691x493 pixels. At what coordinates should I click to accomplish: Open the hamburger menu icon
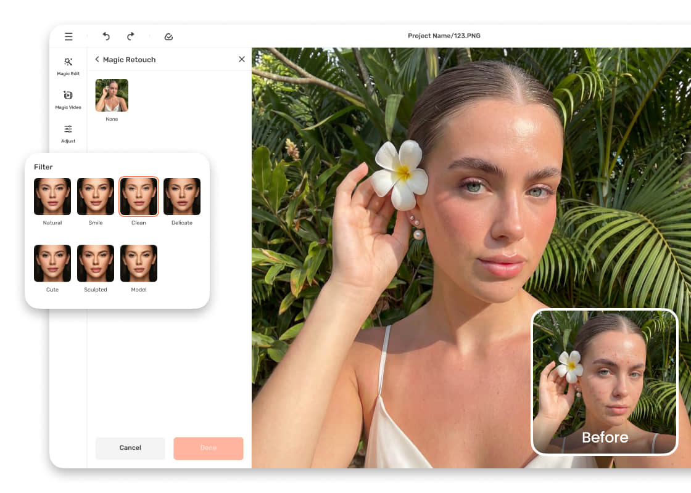point(68,36)
